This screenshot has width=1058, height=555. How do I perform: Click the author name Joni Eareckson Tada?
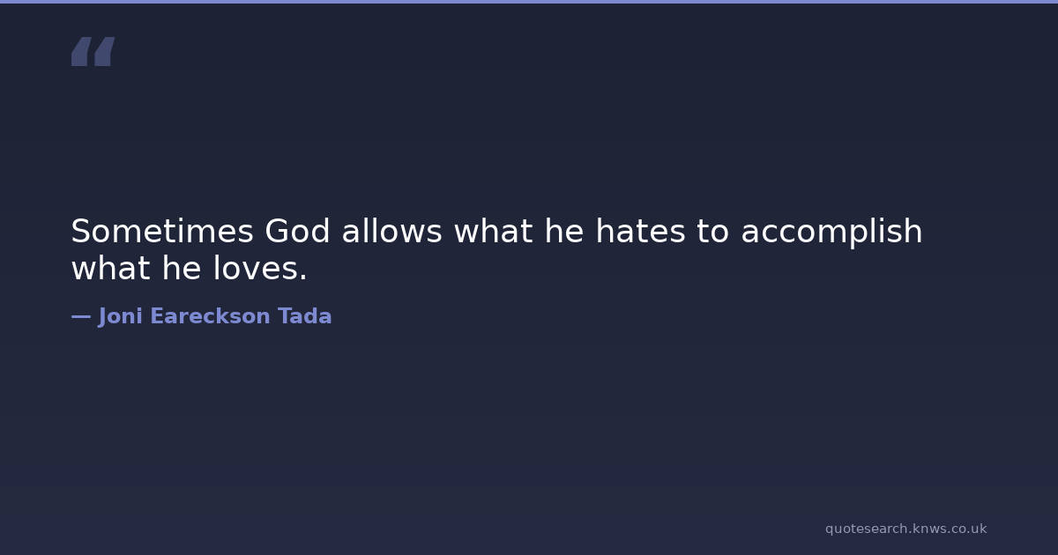pos(214,316)
